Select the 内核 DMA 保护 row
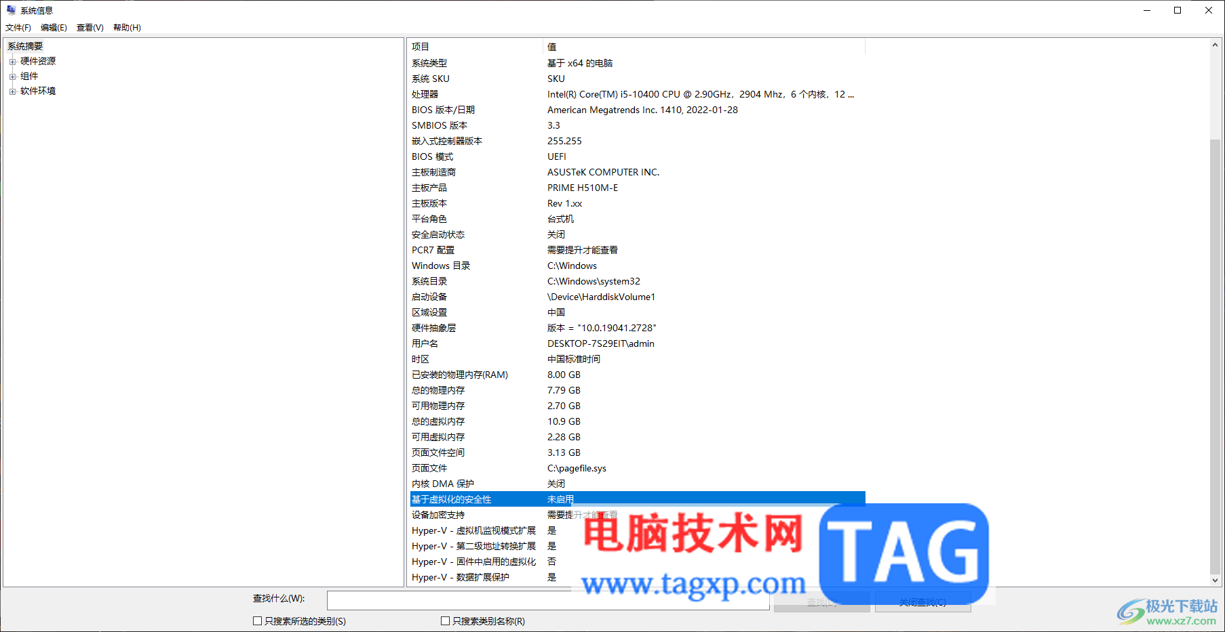The image size is (1225, 632). click(638, 484)
